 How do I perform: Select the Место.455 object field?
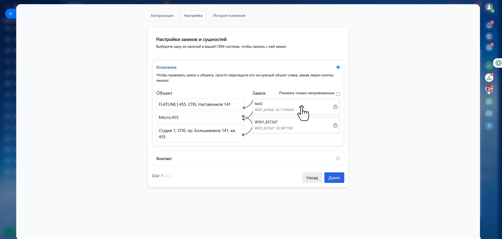(x=200, y=117)
